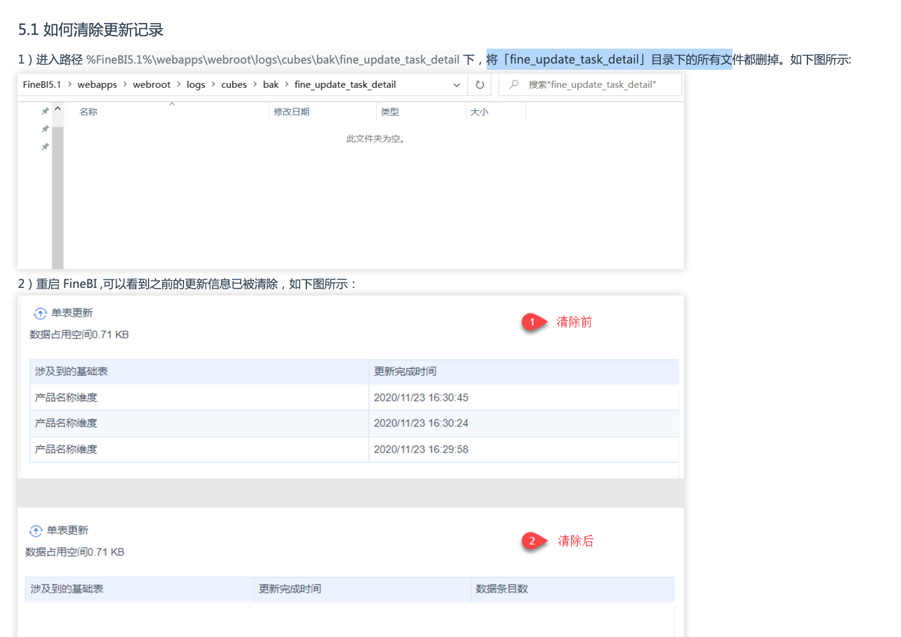Jump to the logs breadcrumb folder
Screen dimensions: 901x637
point(196,84)
